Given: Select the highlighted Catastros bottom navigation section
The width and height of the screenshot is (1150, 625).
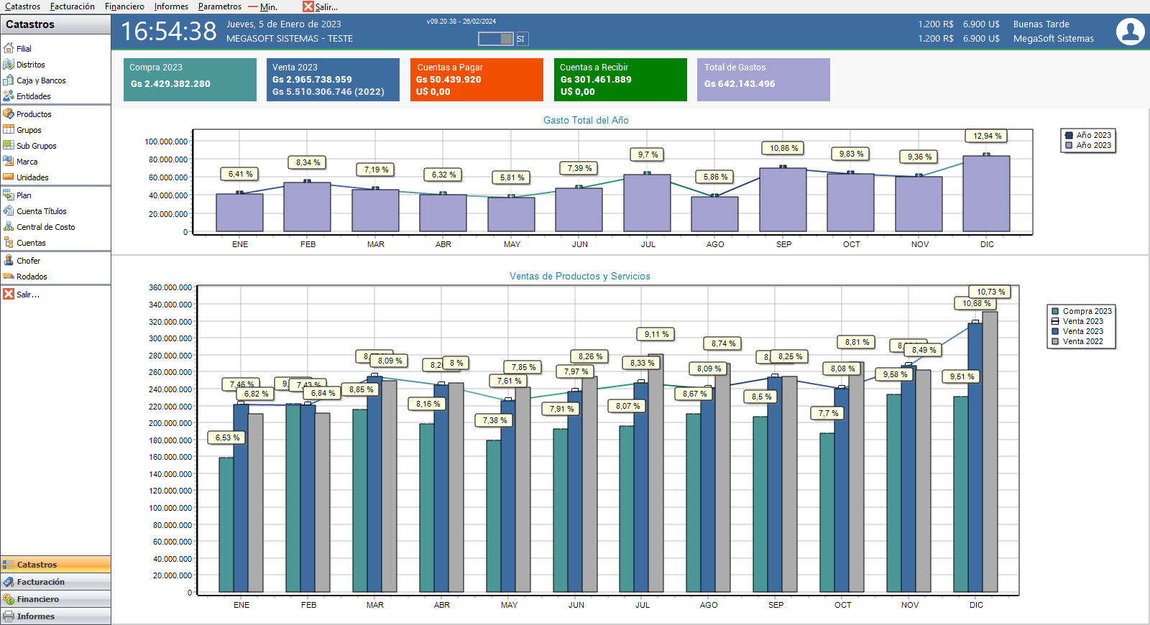Looking at the screenshot, I should point(55,565).
